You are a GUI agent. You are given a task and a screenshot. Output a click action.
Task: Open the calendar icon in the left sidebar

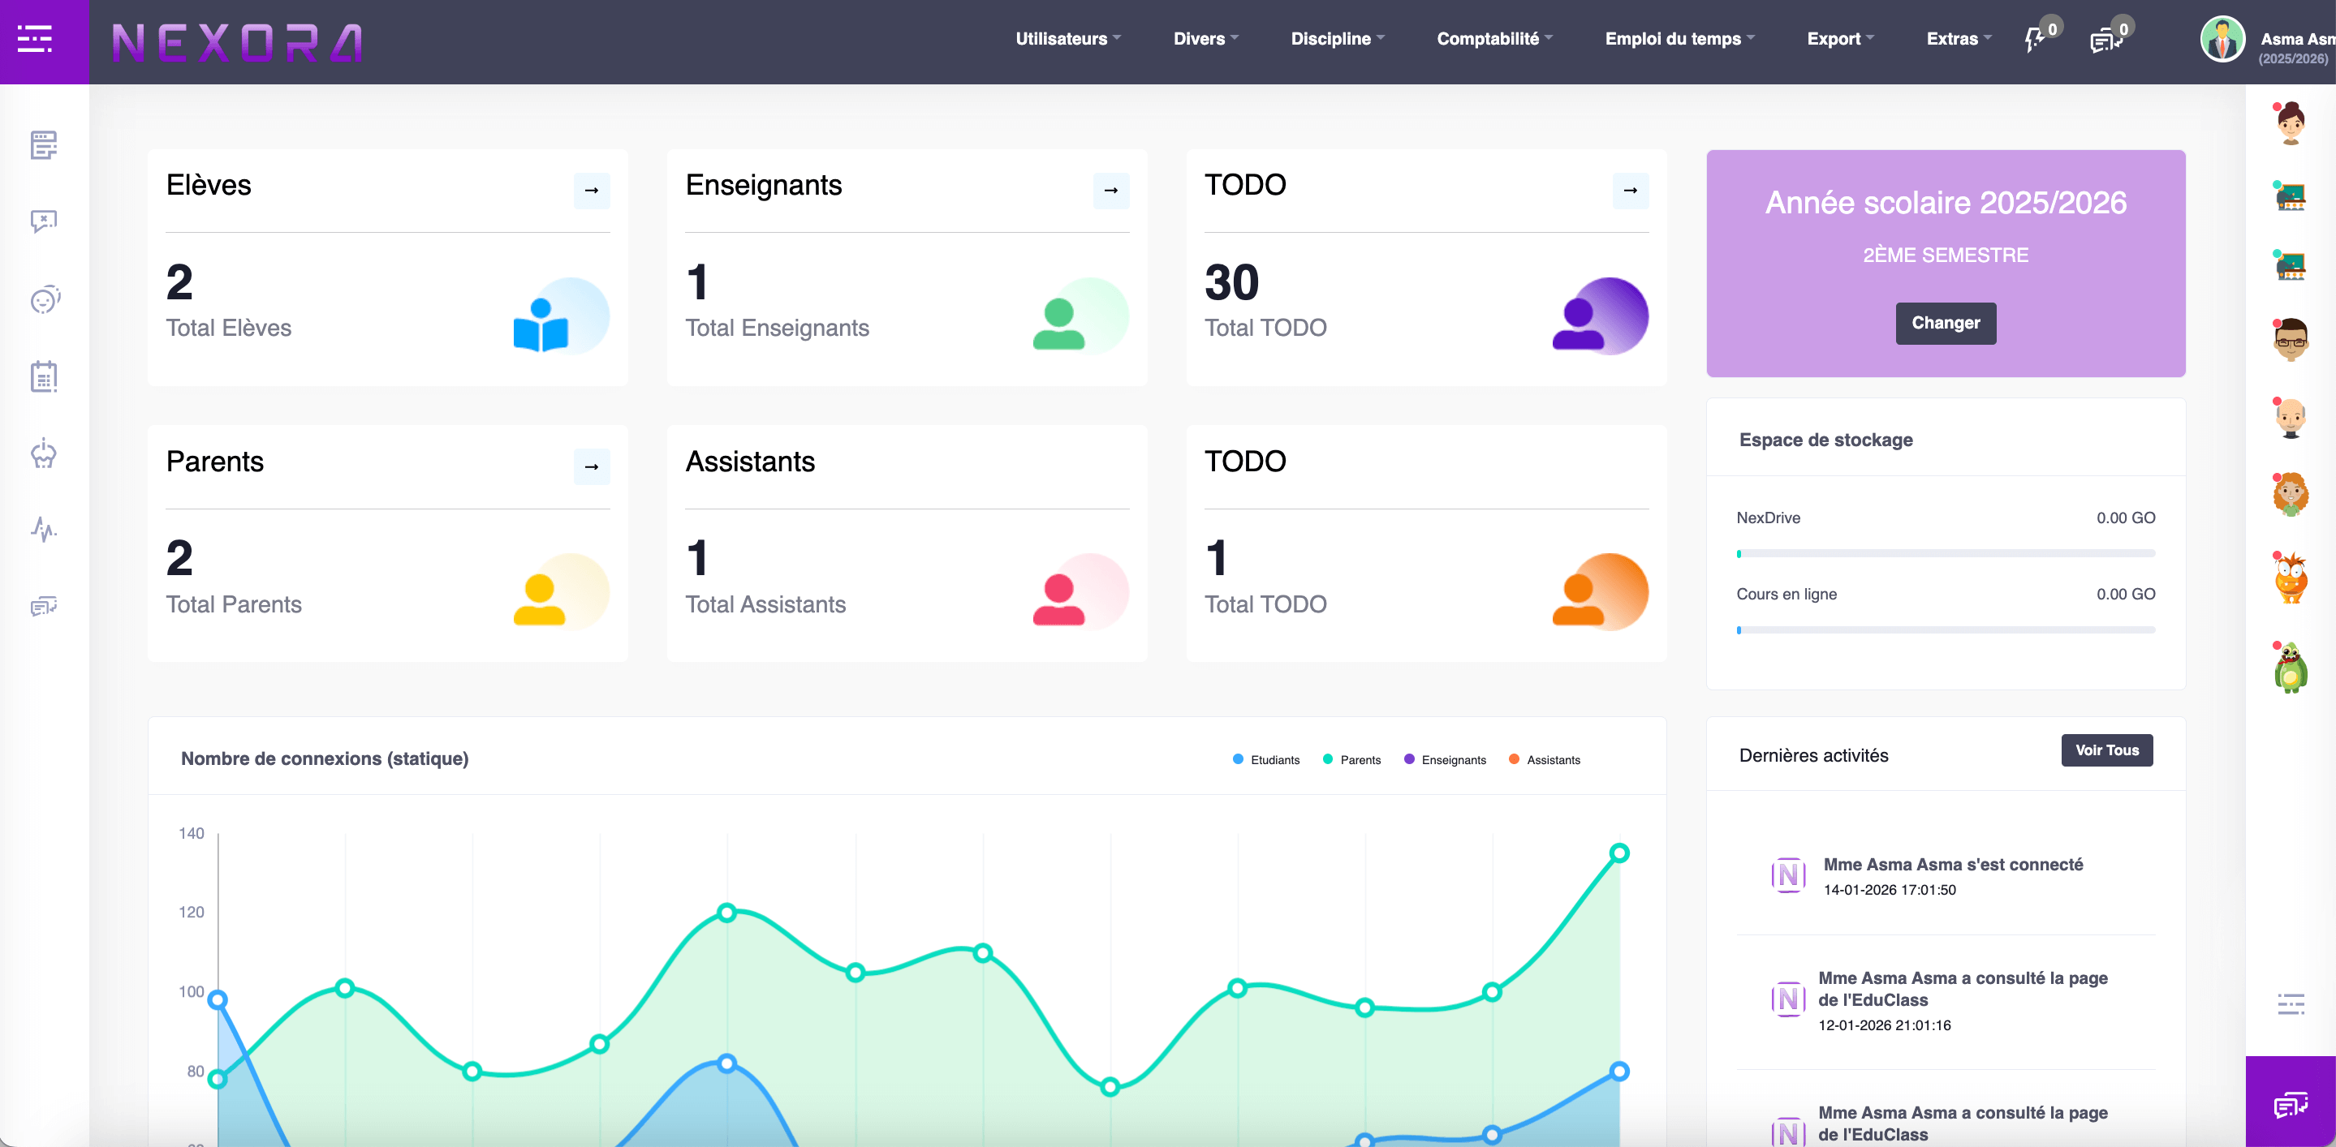[44, 377]
